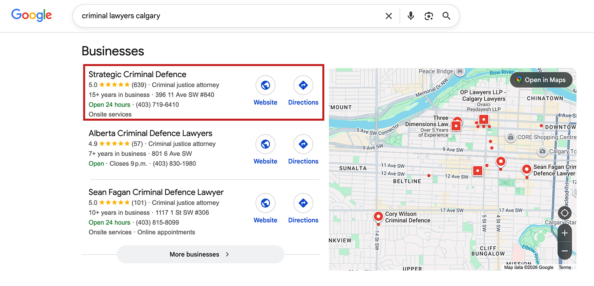Activate voice search with the microphone icon

pyautogui.click(x=411, y=15)
